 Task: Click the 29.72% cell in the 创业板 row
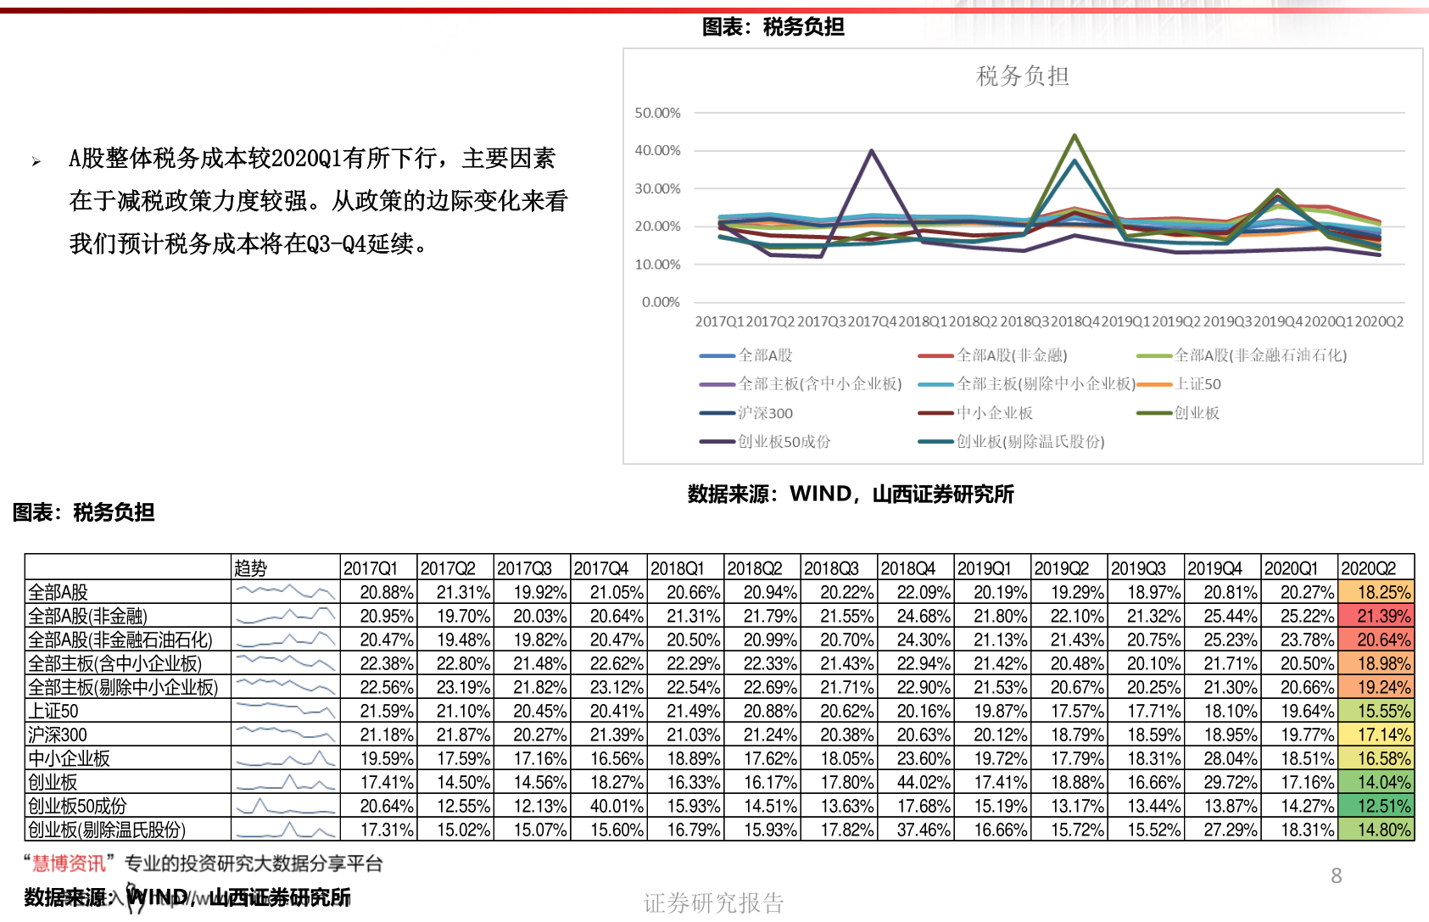click(1223, 782)
